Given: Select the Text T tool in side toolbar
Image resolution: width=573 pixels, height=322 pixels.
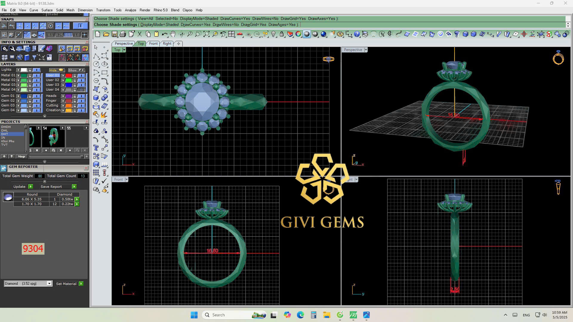Looking at the screenshot, I should pyautogui.click(x=96, y=148).
